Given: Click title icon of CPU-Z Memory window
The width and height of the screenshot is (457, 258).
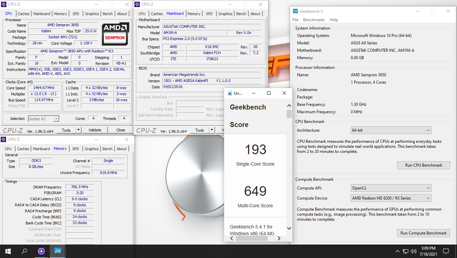Looking at the screenshot, I should point(4,139).
